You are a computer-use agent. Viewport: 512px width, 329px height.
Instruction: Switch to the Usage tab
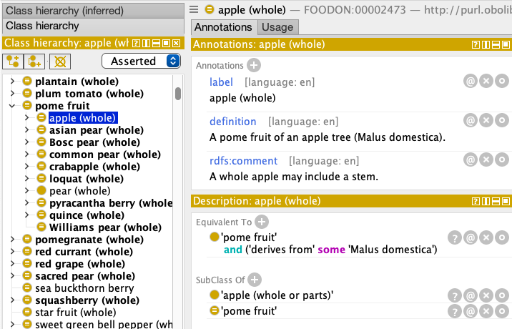pos(277,27)
